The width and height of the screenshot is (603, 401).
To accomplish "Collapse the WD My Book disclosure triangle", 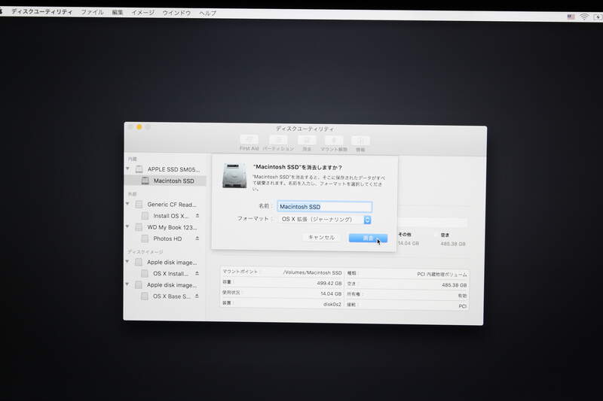I will [x=128, y=227].
